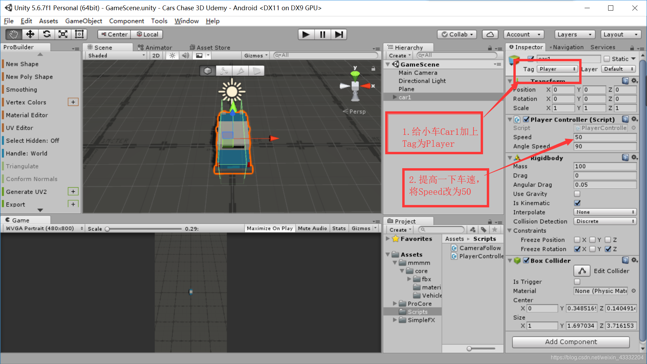Click Mute Audio button

click(312, 228)
